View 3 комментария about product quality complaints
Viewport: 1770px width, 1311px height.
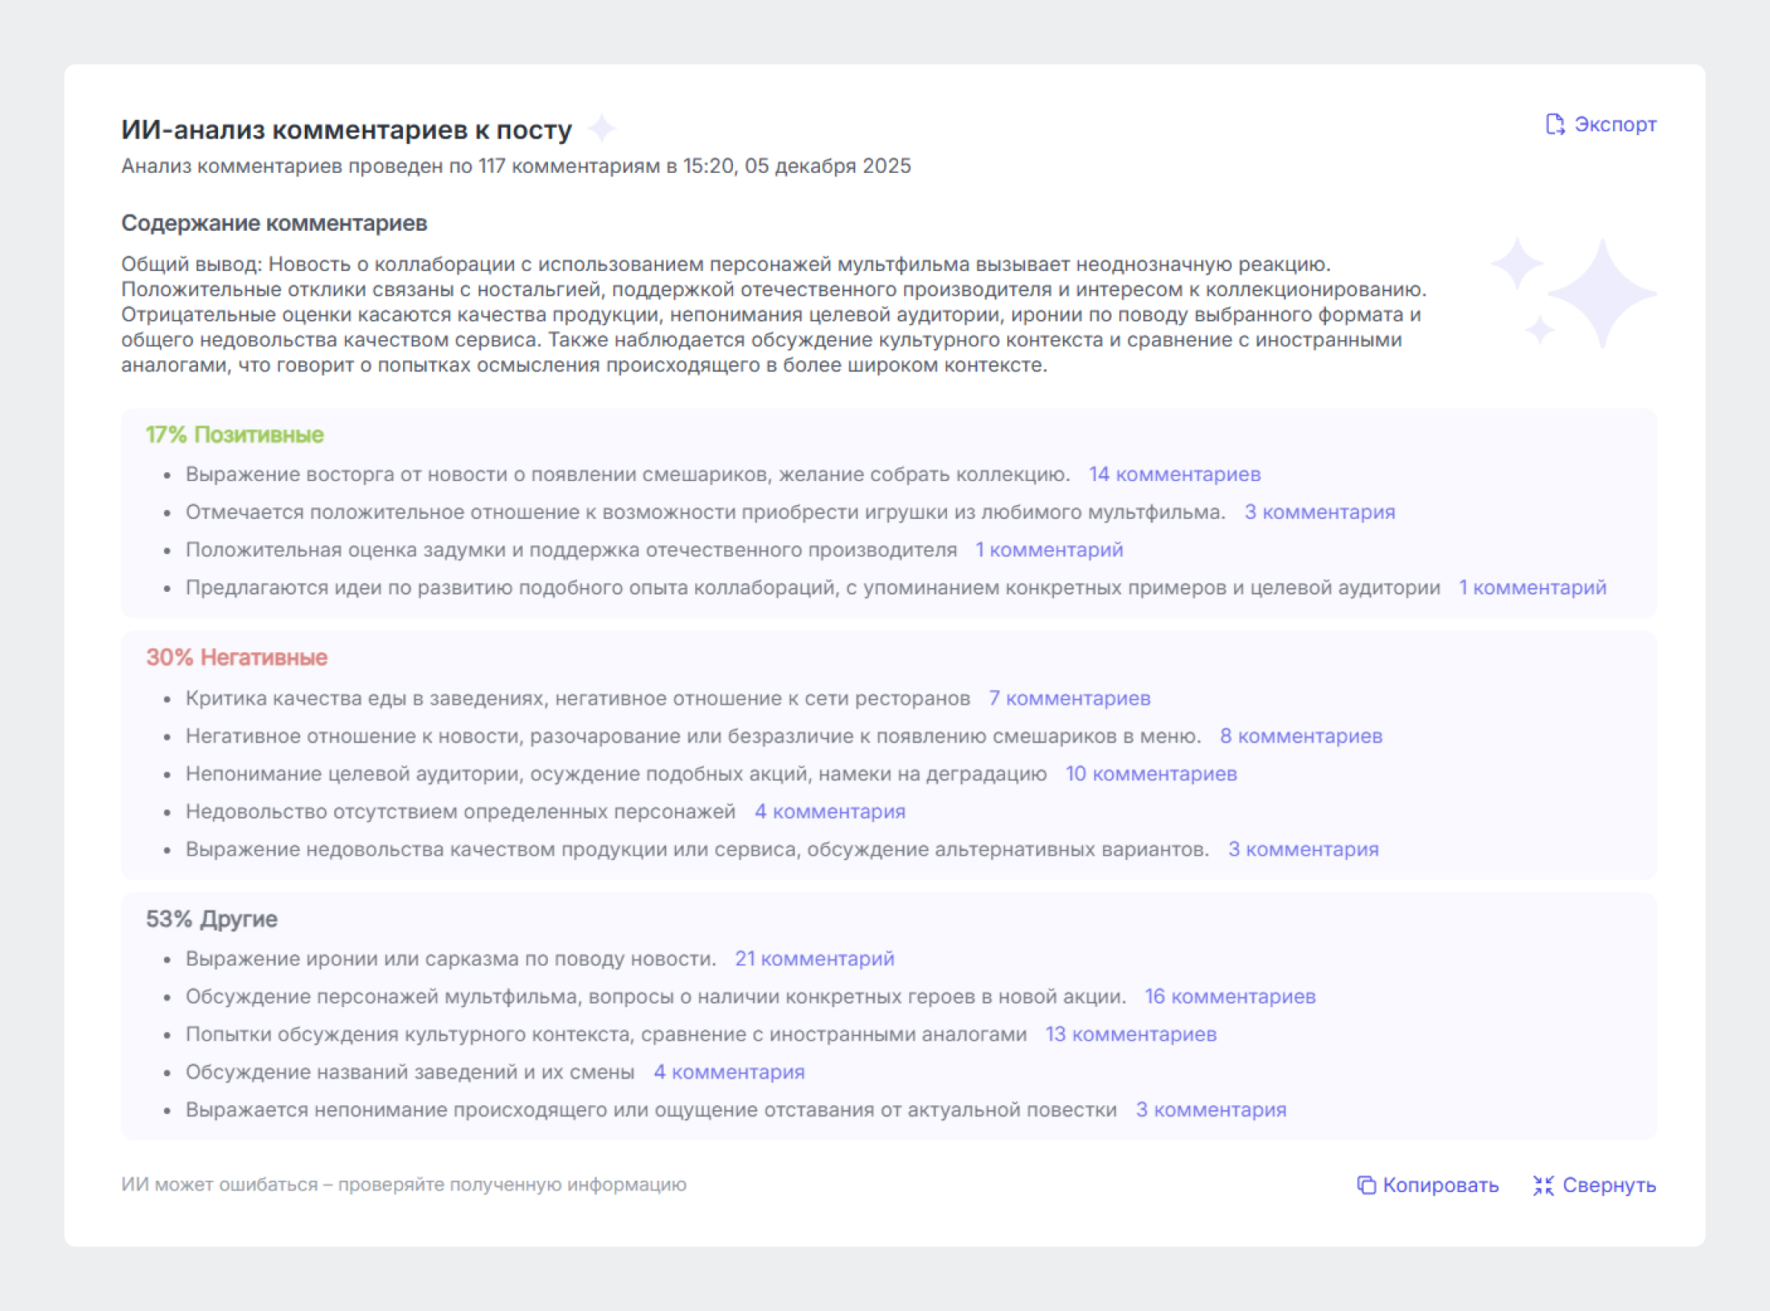pyautogui.click(x=1303, y=848)
